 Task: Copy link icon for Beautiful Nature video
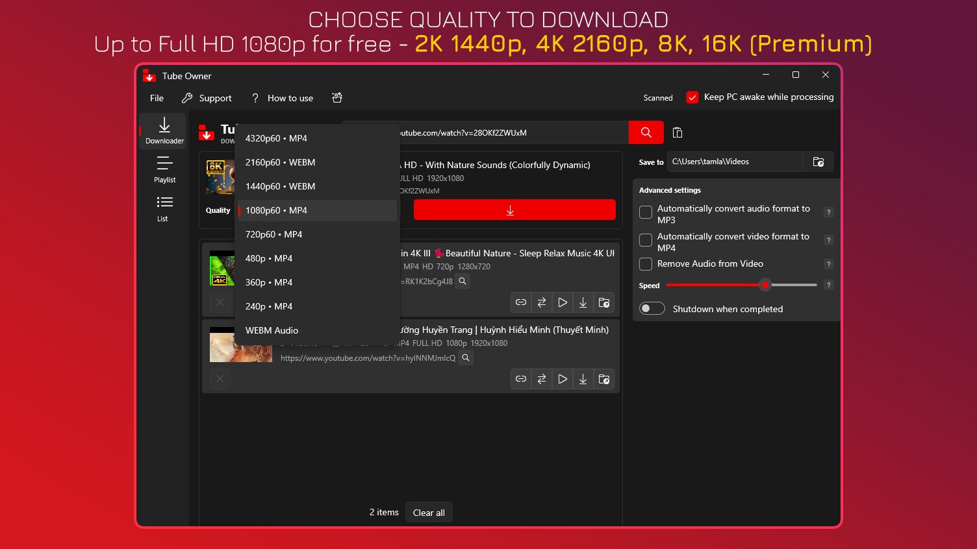click(x=521, y=302)
